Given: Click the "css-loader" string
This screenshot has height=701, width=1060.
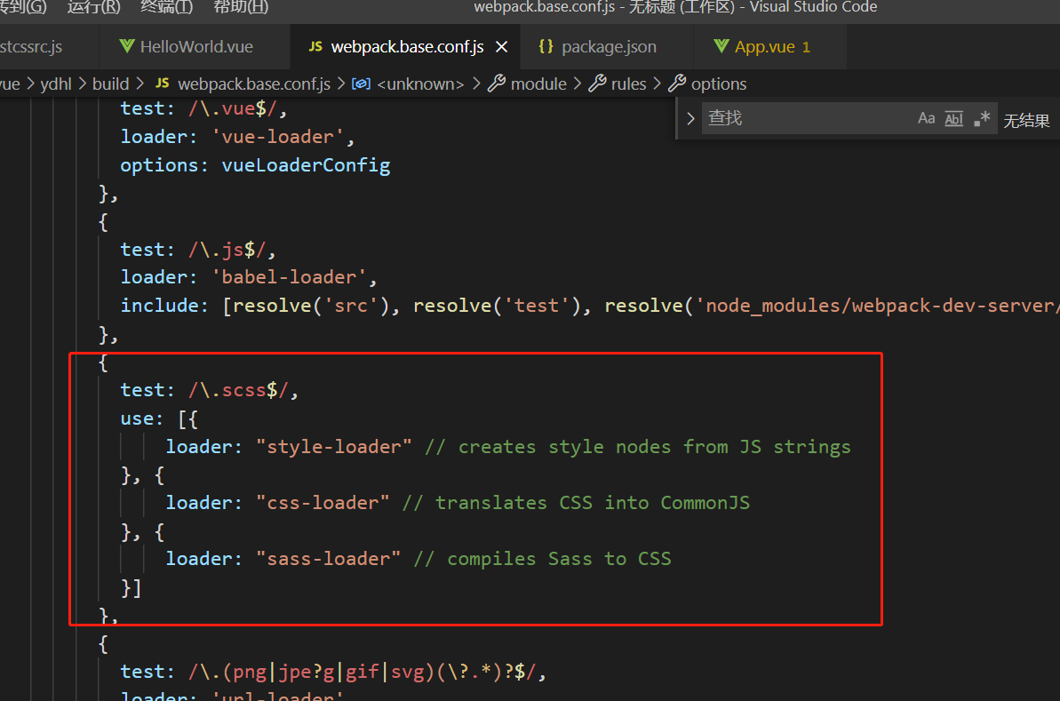Looking at the screenshot, I should (323, 503).
